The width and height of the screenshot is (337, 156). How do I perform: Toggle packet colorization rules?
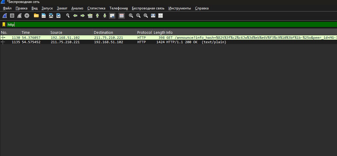[x=122, y=16]
